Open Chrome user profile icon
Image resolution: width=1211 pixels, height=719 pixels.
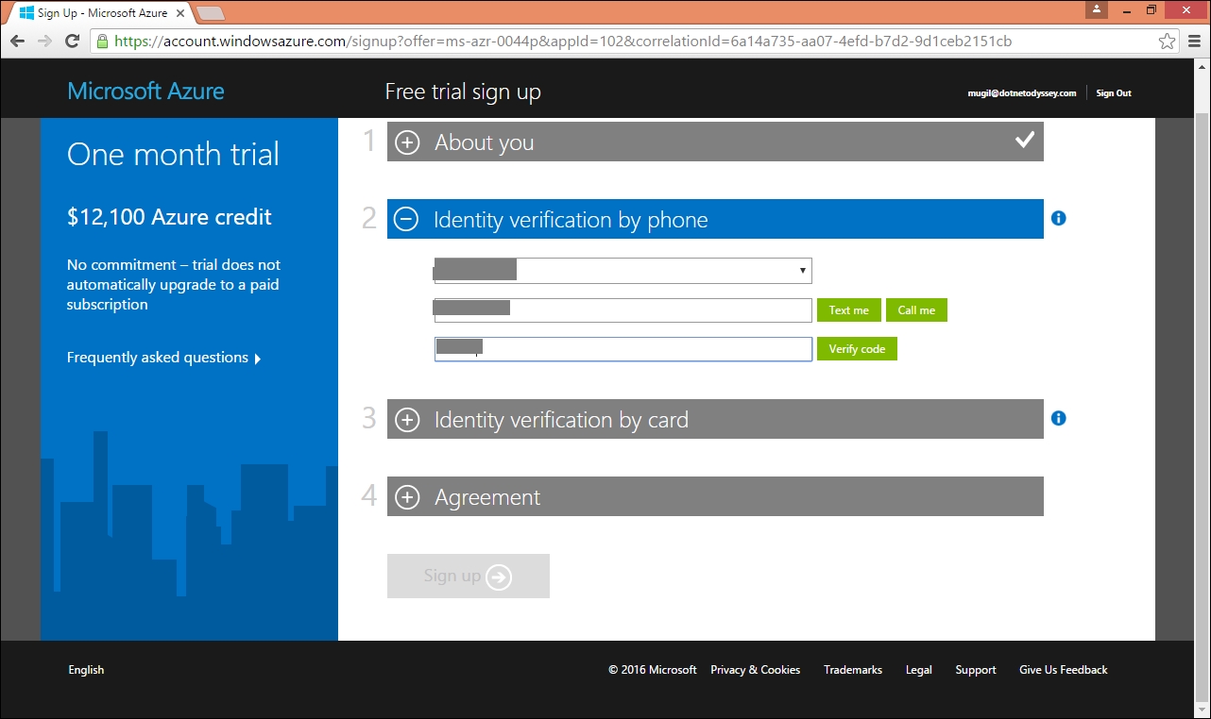[1097, 9]
